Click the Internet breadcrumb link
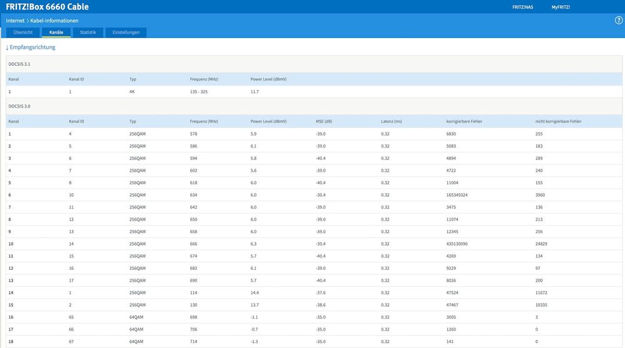 [15, 21]
